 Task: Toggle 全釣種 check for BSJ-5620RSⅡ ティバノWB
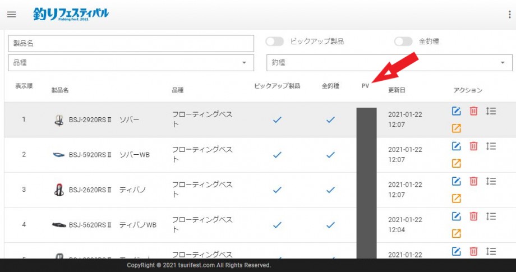(330, 225)
